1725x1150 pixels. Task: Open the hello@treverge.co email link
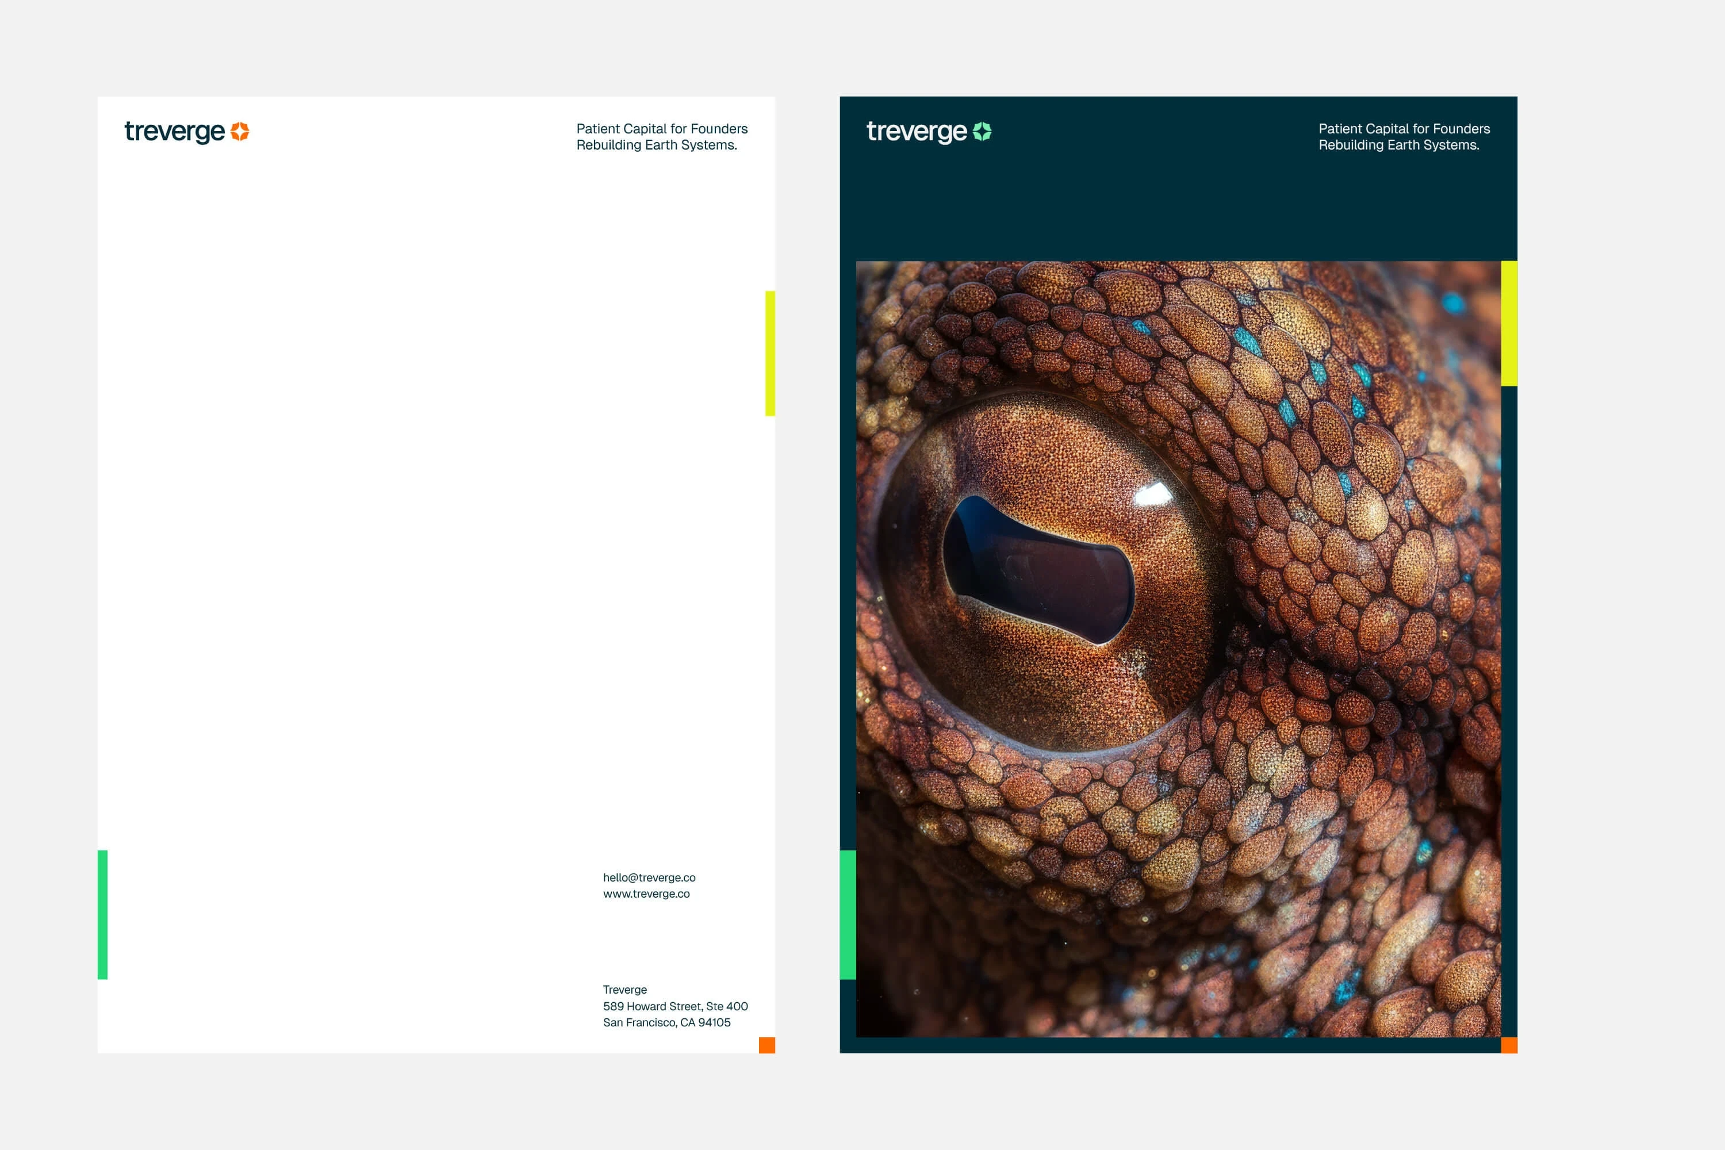point(649,877)
